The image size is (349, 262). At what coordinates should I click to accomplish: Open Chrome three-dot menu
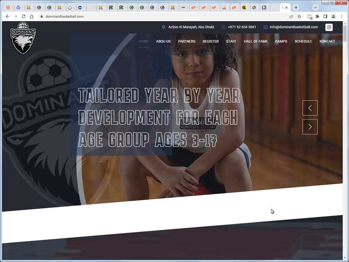point(342,16)
